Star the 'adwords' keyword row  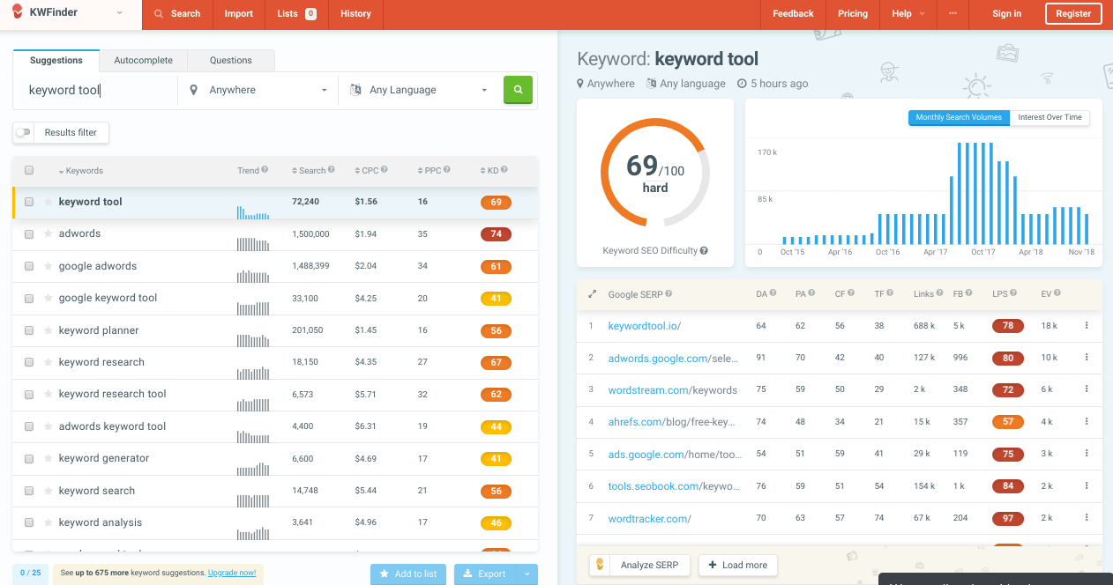(49, 234)
